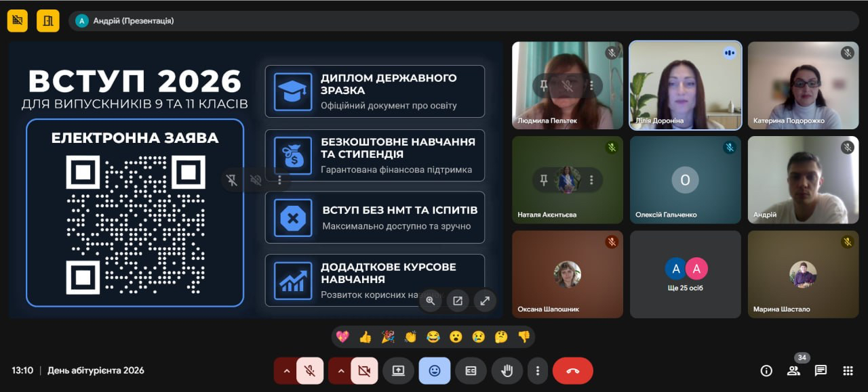Click the present screen icon

pyautogui.click(x=398, y=370)
